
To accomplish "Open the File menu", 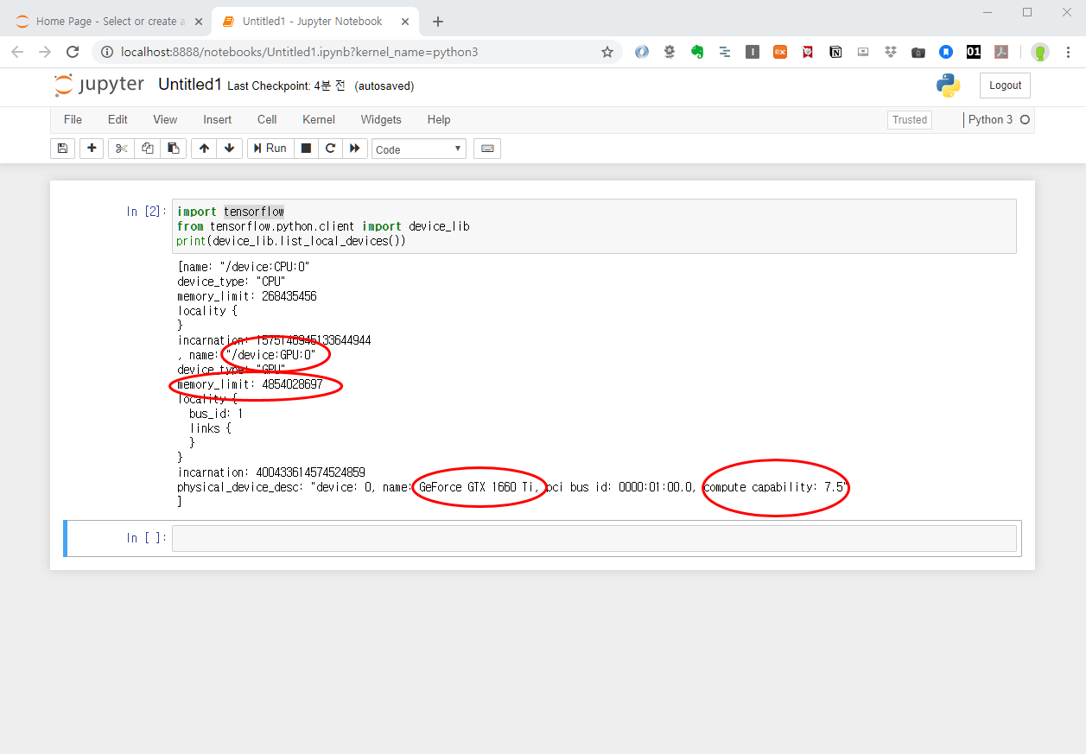I will pos(73,120).
